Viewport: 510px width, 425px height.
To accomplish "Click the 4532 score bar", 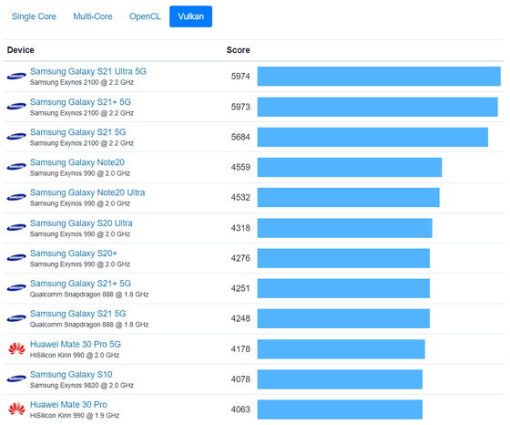I will (x=348, y=197).
